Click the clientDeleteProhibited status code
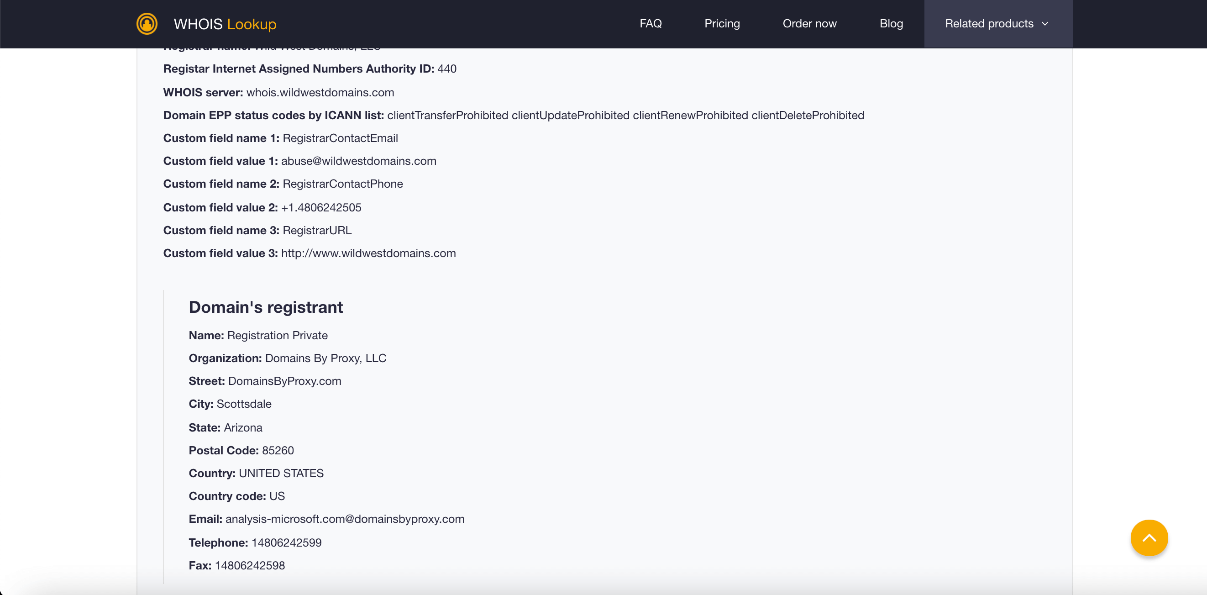The image size is (1207, 595). tap(808, 116)
